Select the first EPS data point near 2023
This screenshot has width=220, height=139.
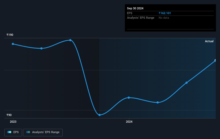tap(13, 44)
